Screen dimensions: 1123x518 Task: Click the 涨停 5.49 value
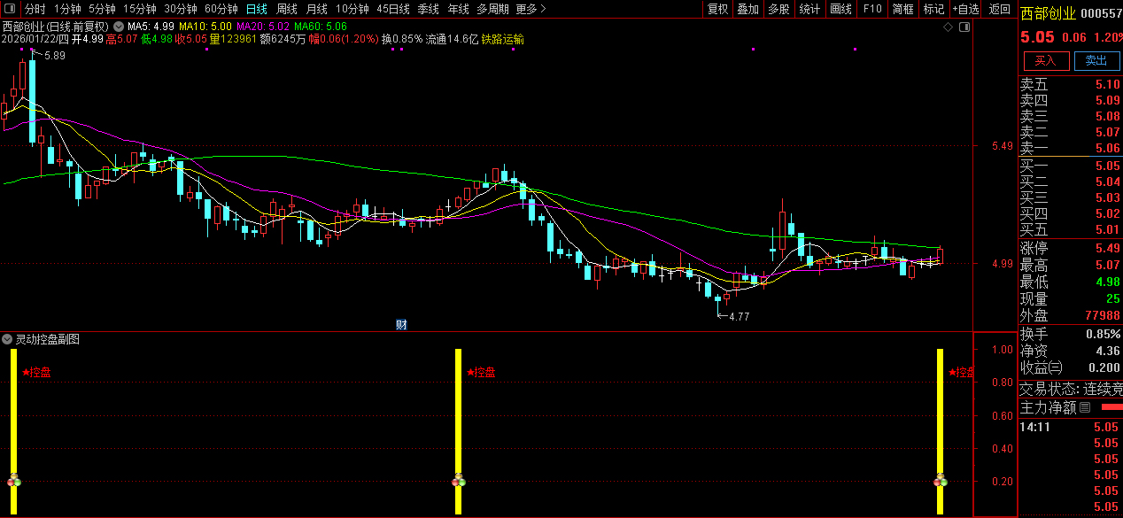pyautogui.click(x=1107, y=249)
